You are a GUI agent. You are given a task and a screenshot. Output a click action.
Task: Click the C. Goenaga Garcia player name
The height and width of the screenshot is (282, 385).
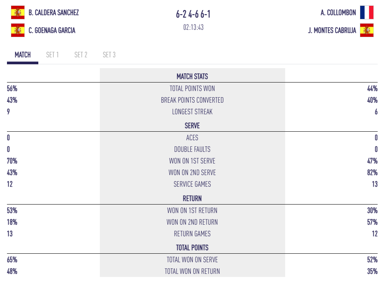(x=52, y=30)
